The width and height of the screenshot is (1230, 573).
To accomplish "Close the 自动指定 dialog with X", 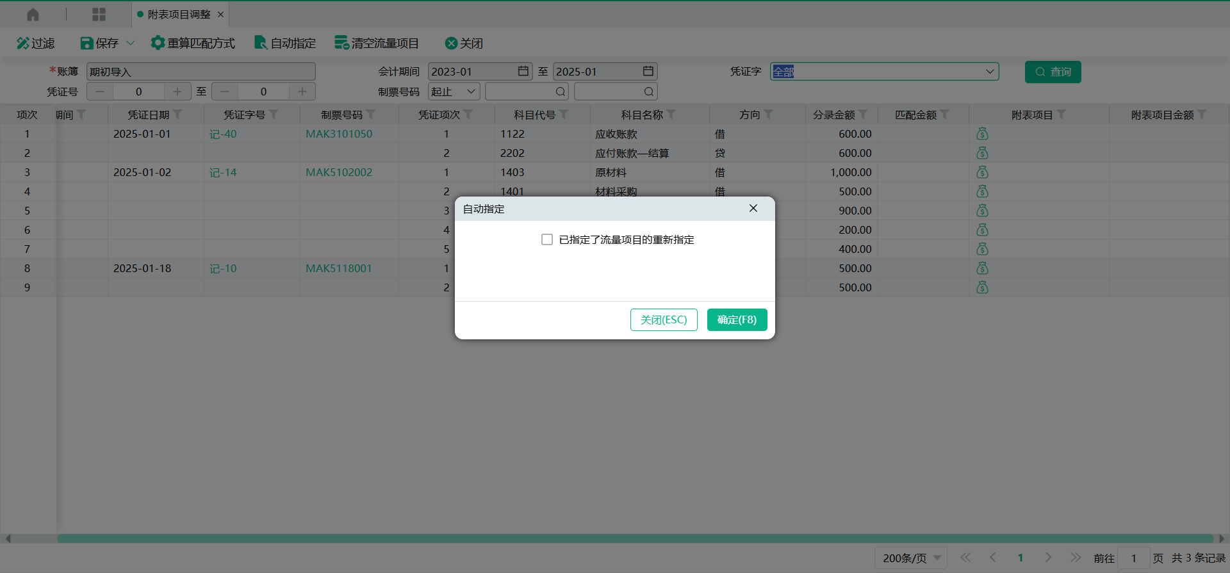I will (x=753, y=208).
